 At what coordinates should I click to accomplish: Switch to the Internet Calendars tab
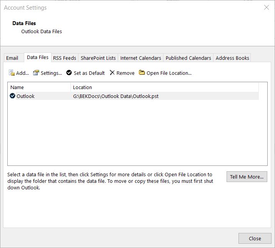point(140,58)
